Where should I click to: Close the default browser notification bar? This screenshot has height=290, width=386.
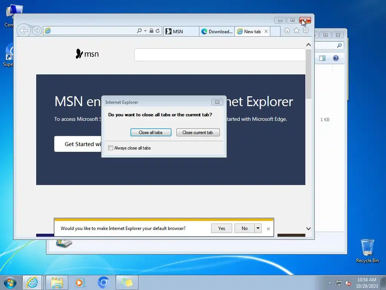pos(268,229)
